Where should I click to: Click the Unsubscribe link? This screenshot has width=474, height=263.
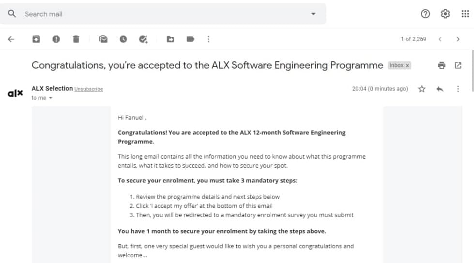click(89, 89)
